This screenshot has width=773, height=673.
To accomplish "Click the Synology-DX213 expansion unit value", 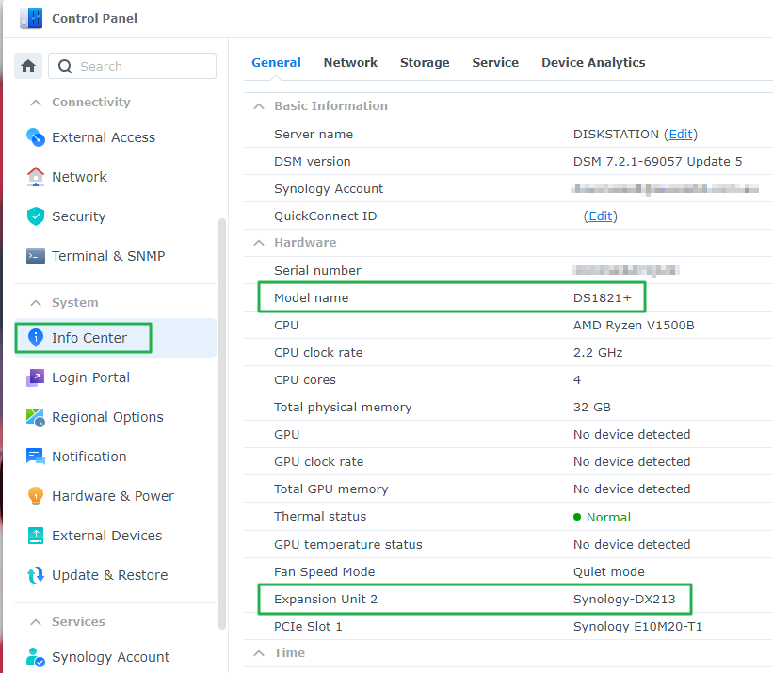I will 624,599.
